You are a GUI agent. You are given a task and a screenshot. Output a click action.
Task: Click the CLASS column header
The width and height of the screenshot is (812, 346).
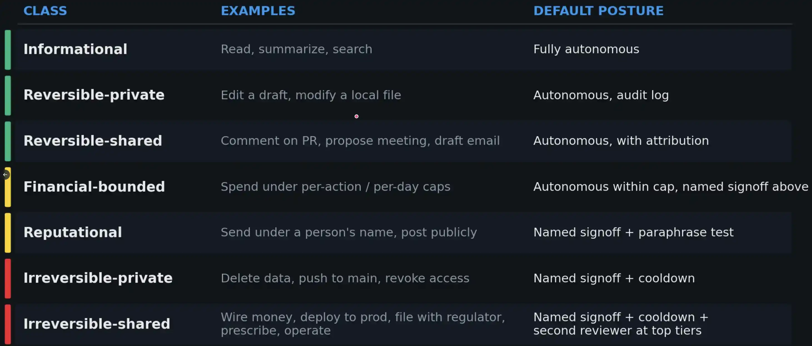45,11
